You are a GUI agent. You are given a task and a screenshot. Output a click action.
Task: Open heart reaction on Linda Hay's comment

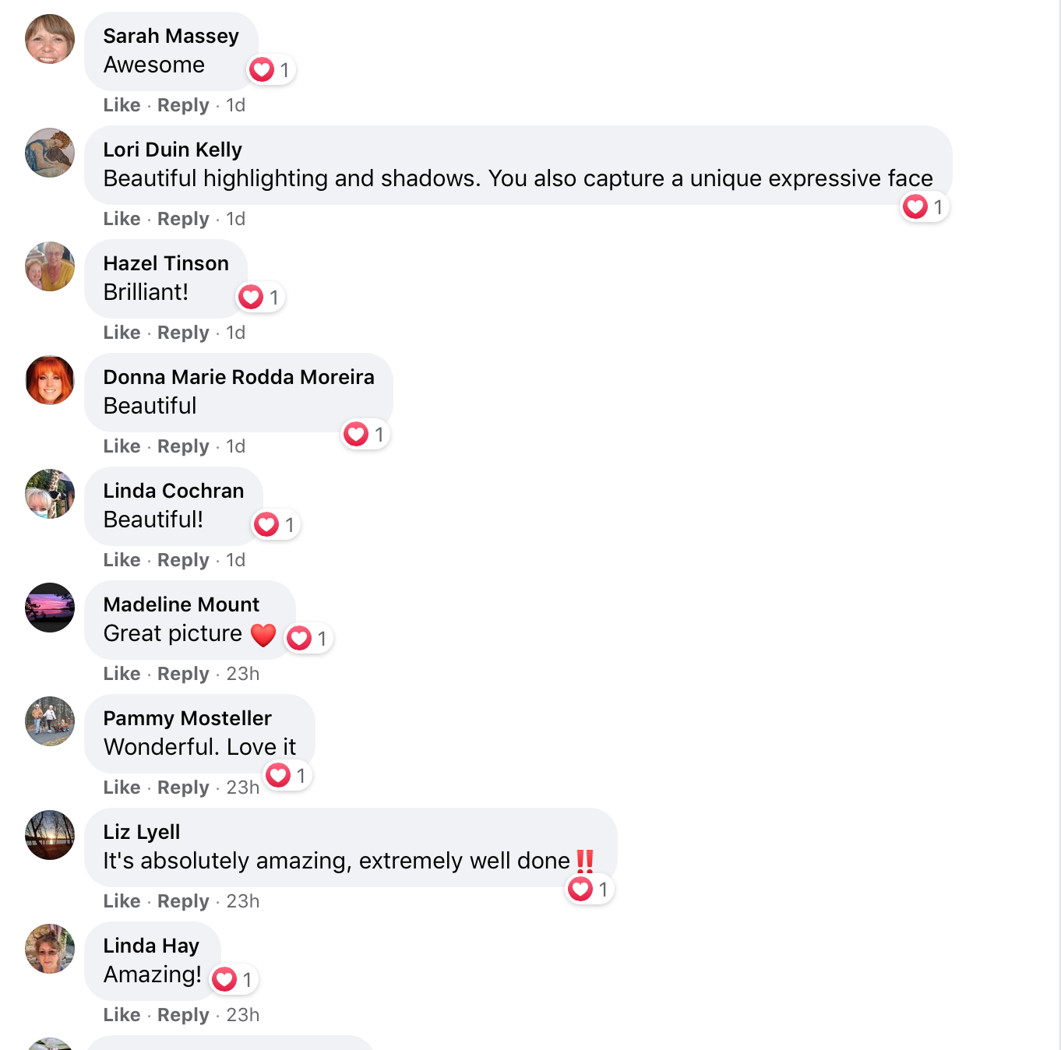click(234, 980)
